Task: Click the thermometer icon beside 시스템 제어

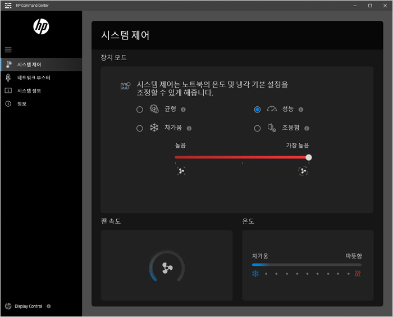Action: [8, 65]
